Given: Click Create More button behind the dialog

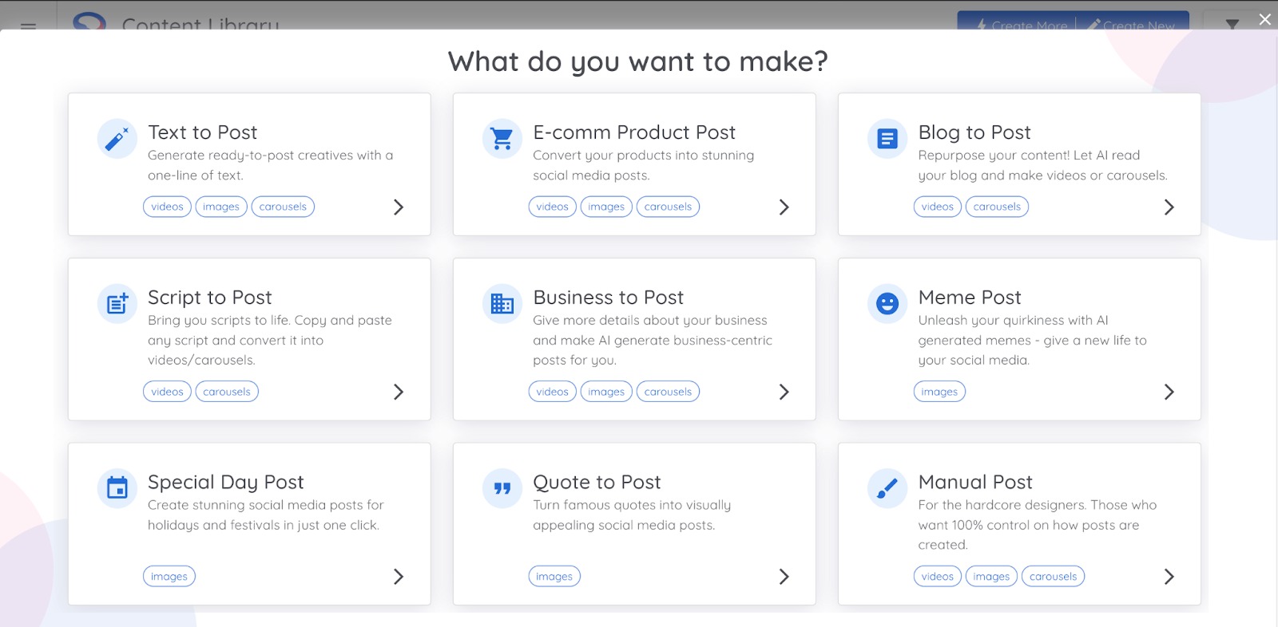Looking at the screenshot, I should click(x=1022, y=26).
